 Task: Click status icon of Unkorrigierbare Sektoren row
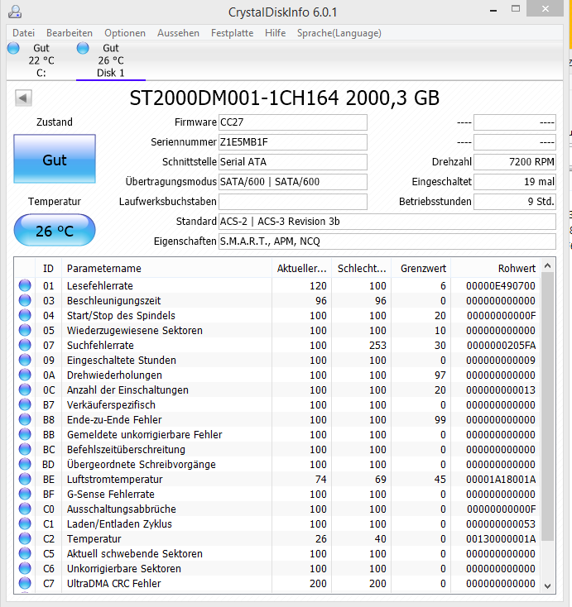[x=25, y=569]
